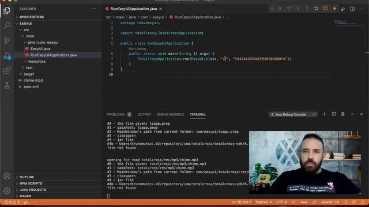
Task: Select Java language mode in status bar
Action: 304,202
